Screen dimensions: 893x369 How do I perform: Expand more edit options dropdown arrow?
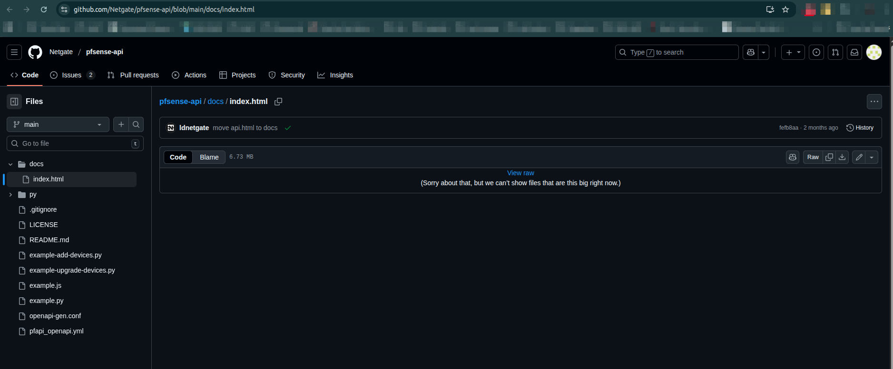coord(872,157)
